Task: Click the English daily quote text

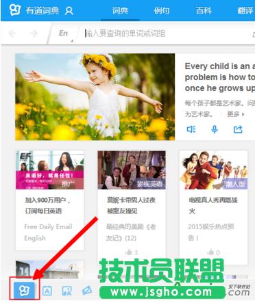Action: (x=220, y=77)
